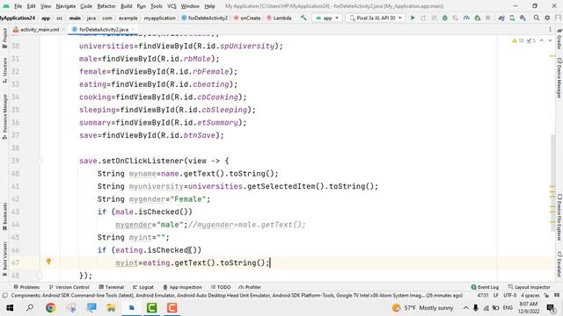
Task: Open the Terminal tool window
Action: coord(111,287)
